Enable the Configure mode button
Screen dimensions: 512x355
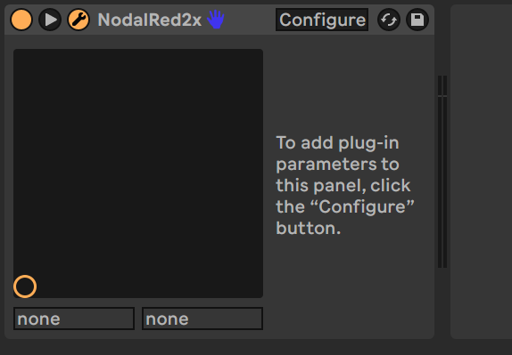click(322, 20)
